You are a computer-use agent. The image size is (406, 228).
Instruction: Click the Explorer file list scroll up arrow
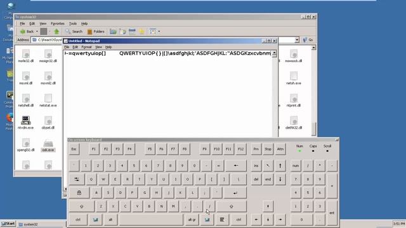[313, 48]
